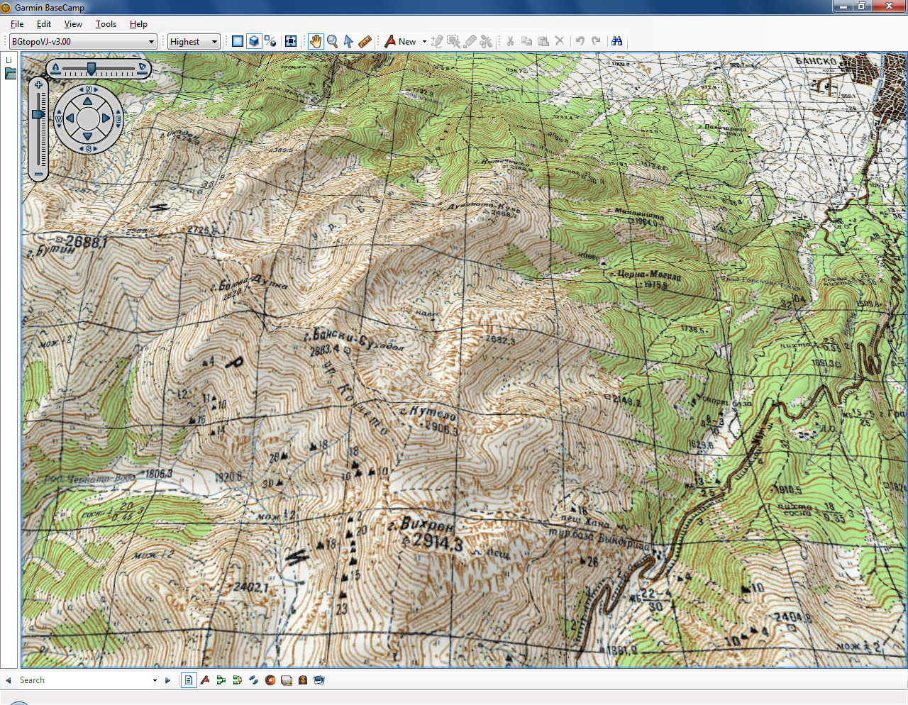The image size is (908, 705).
Task: Switch to 3D map view cube icon
Action: click(x=253, y=41)
